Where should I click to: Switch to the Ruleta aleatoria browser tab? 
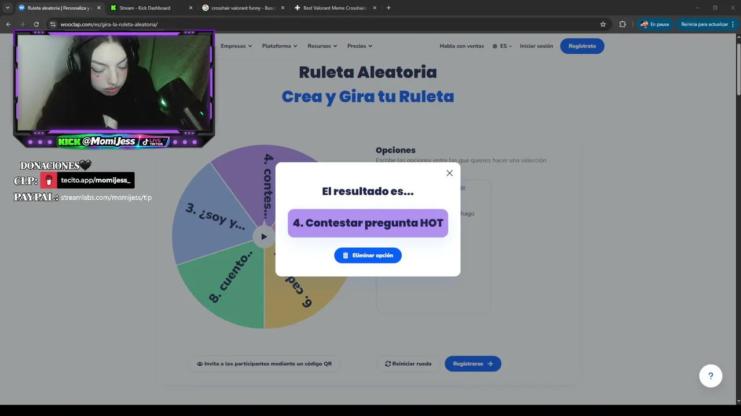58,8
